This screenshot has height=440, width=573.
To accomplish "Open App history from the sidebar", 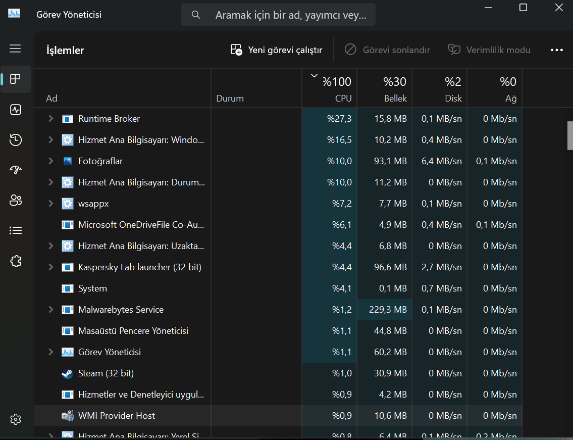I will (15, 140).
